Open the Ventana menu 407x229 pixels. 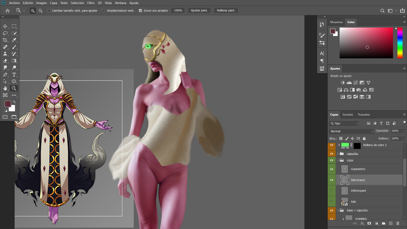click(x=120, y=3)
